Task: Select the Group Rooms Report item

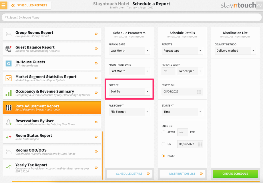Action: pyautogui.click(x=52, y=34)
